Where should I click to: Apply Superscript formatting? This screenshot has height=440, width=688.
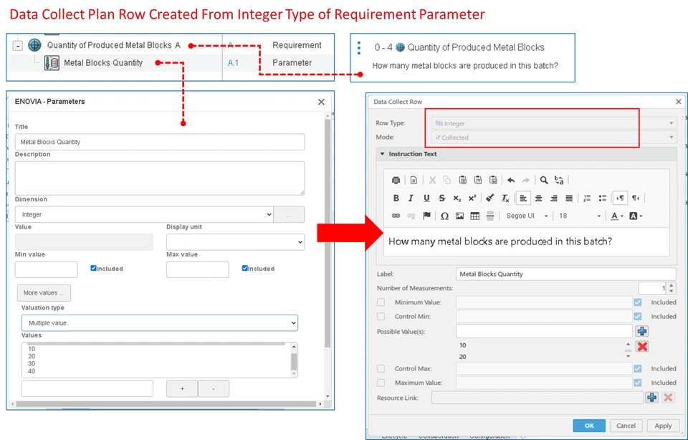(x=472, y=199)
